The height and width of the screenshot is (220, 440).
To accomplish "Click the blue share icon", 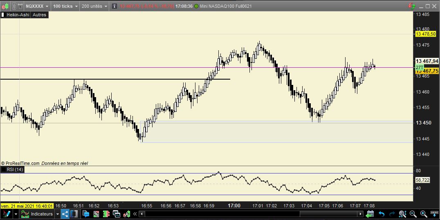I will coord(65,214).
